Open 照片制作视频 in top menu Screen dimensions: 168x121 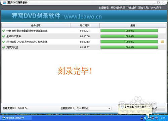[118, 8]
